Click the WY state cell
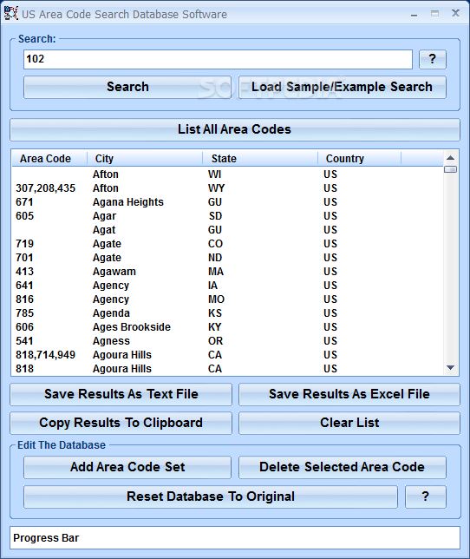Viewport: 470px width, 559px height. pos(217,188)
